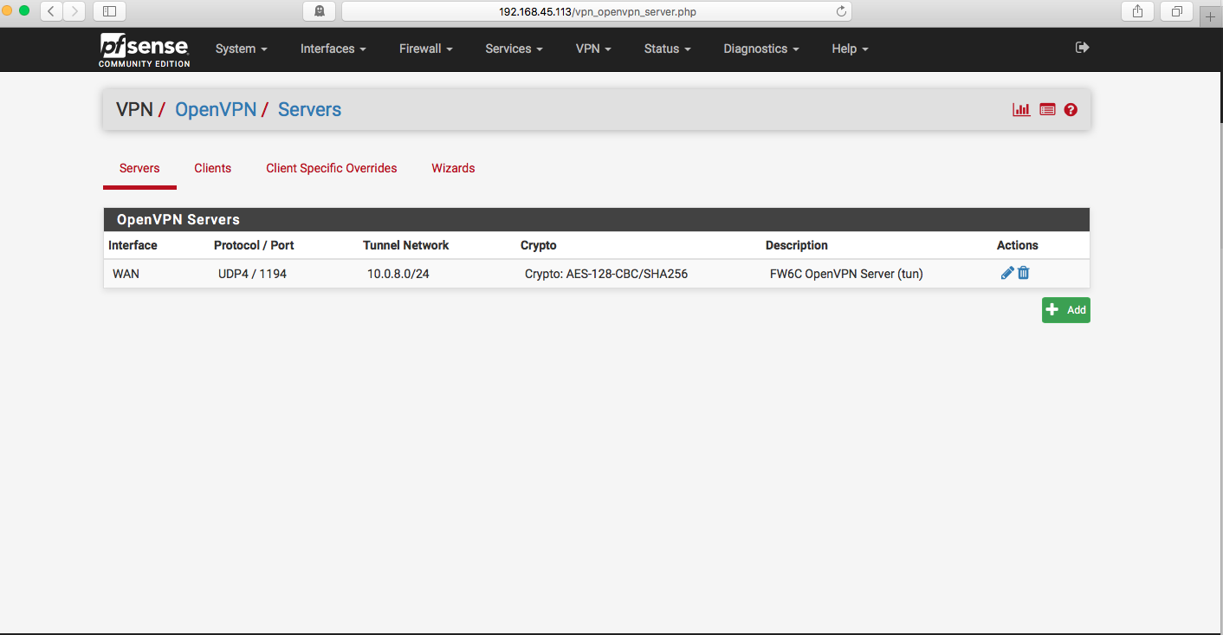Screen dimensions: 1223x635
Task: Open related log entries icon
Action: point(1047,110)
